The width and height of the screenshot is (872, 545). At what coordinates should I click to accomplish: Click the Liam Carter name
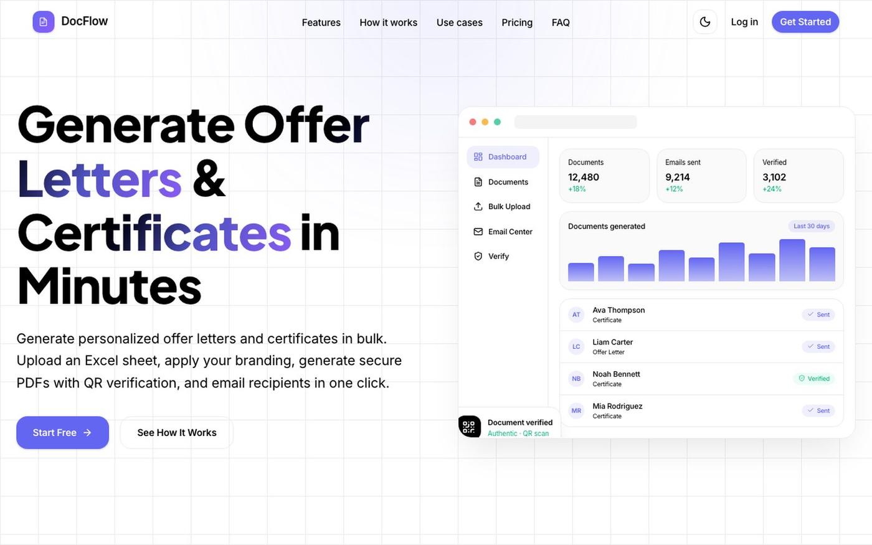[612, 342]
